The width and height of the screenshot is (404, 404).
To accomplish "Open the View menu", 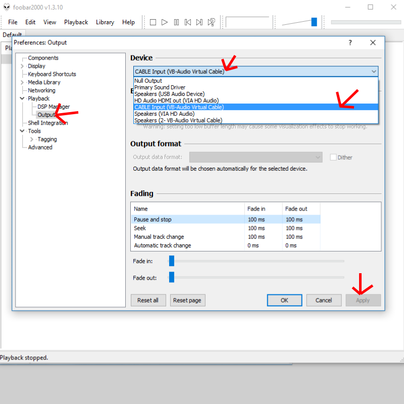I will (x=49, y=22).
